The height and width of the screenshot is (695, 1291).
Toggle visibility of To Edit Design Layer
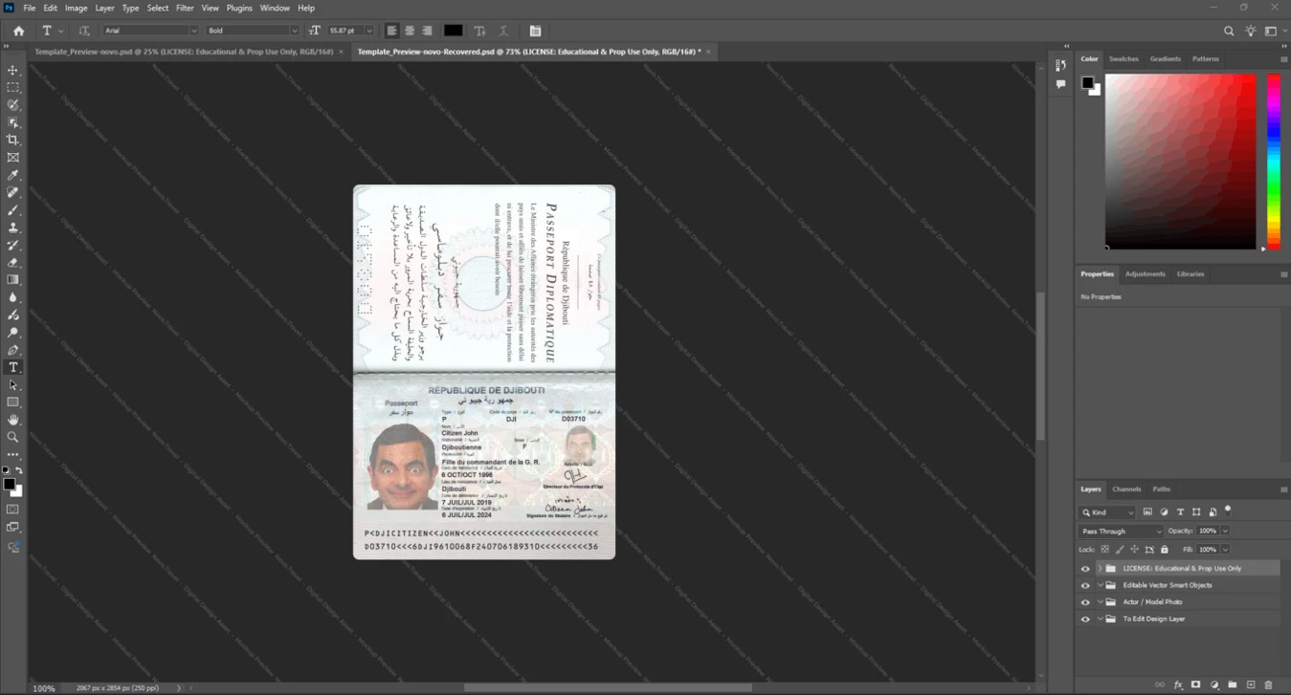click(x=1085, y=619)
